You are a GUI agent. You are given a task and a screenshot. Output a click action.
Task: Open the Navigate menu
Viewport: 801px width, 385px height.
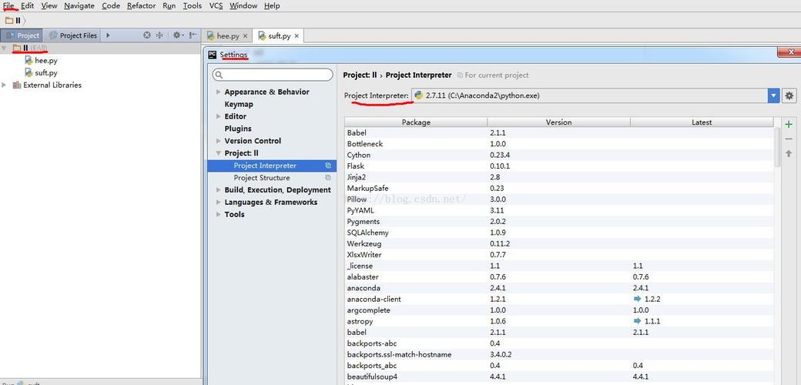79,5
